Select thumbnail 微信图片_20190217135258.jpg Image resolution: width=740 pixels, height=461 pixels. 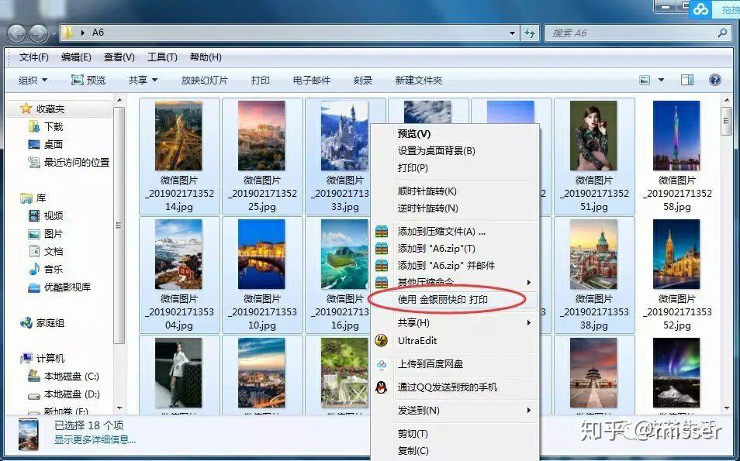[x=676, y=156]
